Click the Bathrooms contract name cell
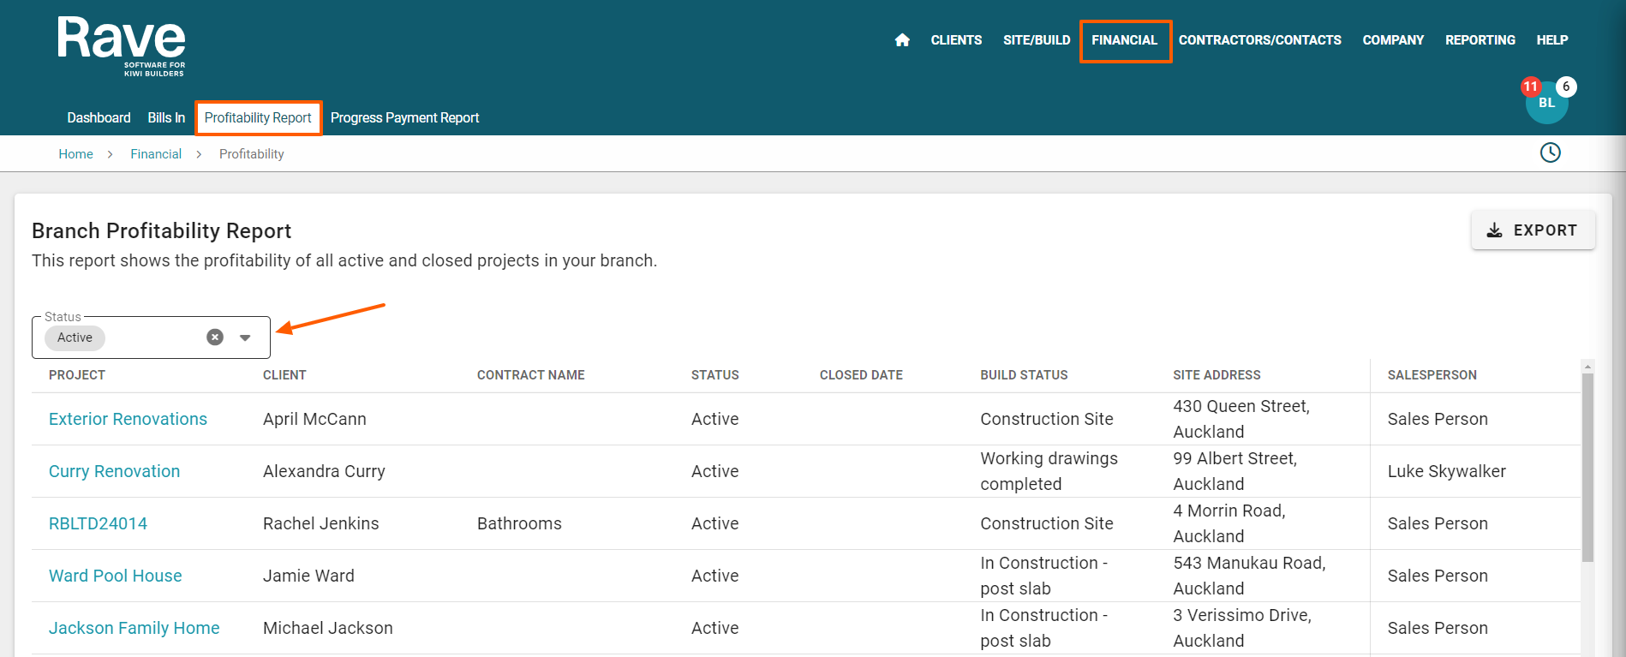 coord(519,523)
